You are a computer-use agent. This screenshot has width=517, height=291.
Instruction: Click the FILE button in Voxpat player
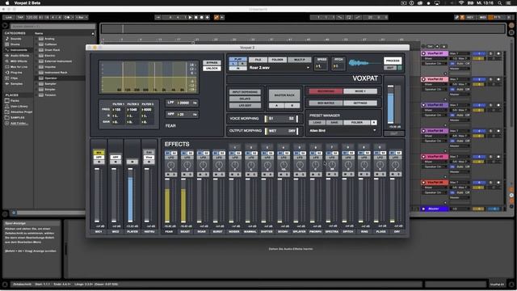point(258,60)
